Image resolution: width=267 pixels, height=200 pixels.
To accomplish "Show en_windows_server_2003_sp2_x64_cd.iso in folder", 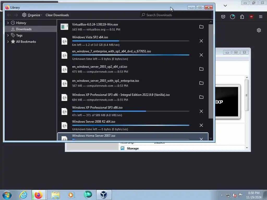I will coord(201,69).
